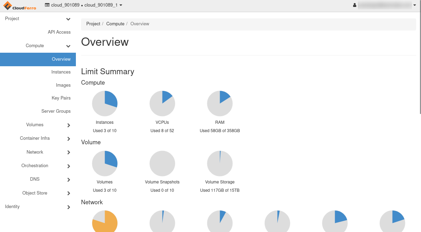Open Key Pairs page
Viewport: 421px width, 232px height.
click(x=61, y=98)
